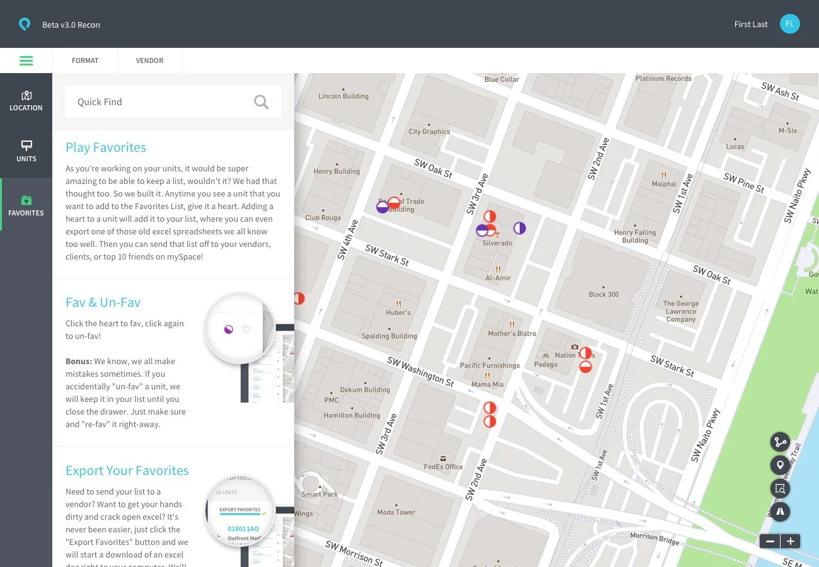Viewport: 819px width, 567px height.
Task: Click the FL user avatar
Action: 789,24
